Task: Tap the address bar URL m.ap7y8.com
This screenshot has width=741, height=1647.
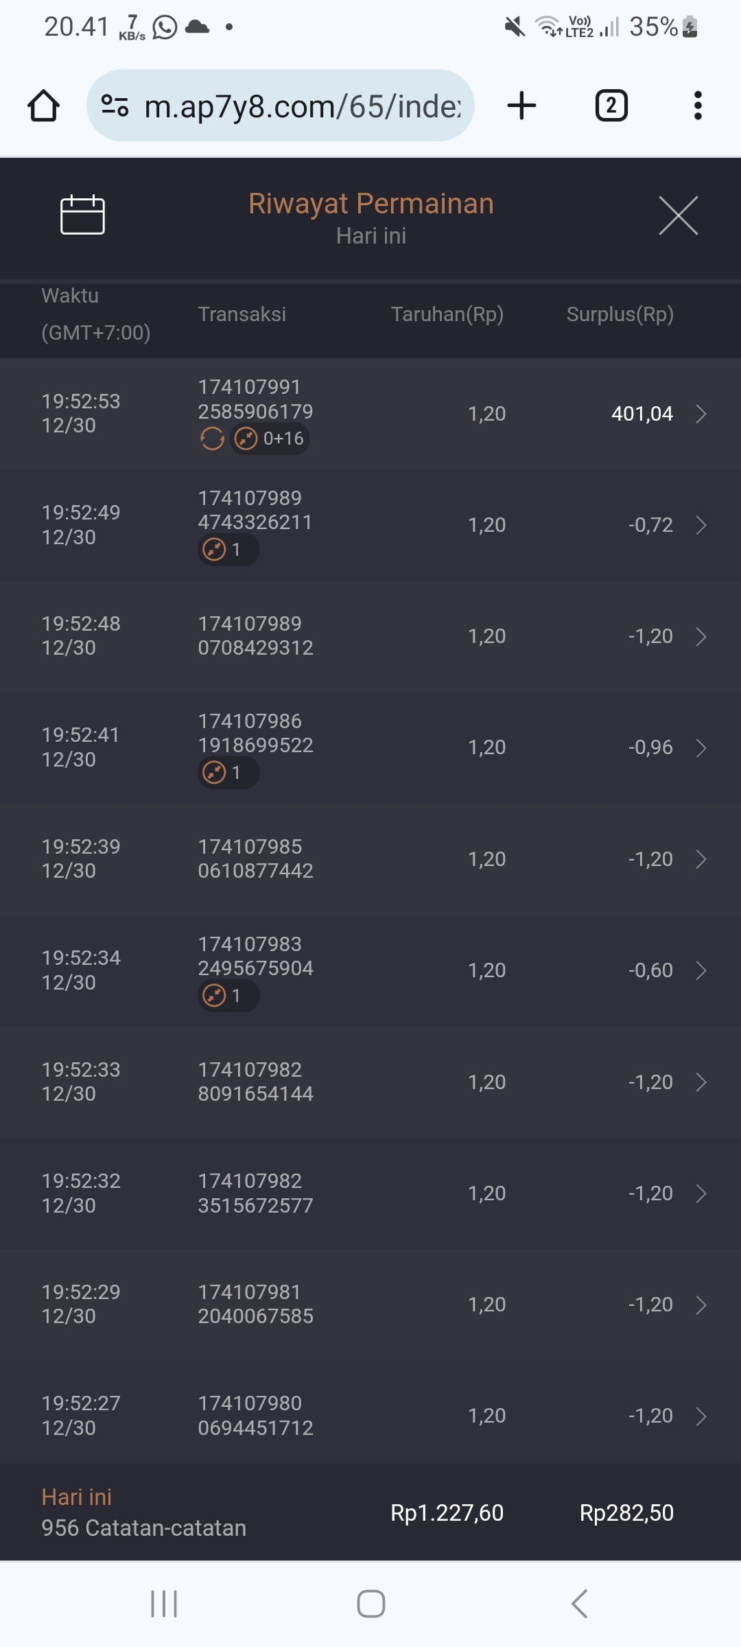Action: tap(302, 106)
